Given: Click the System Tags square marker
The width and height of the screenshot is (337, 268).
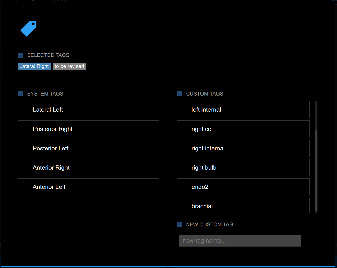Looking at the screenshot, I should click(20, 94).
